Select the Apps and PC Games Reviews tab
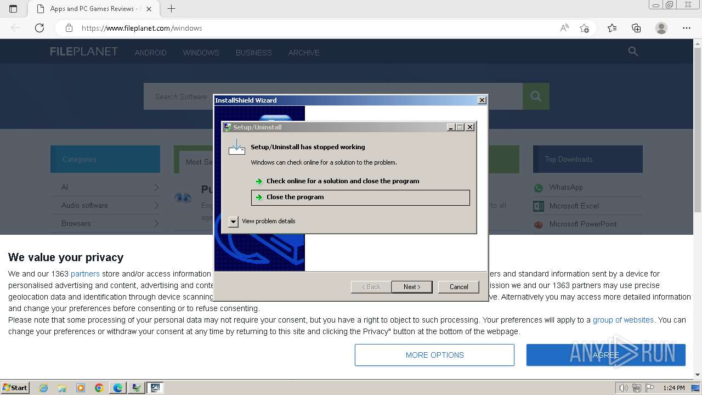Screen dimensions: 702x395 pyautogui.click(x=93, y=9)
